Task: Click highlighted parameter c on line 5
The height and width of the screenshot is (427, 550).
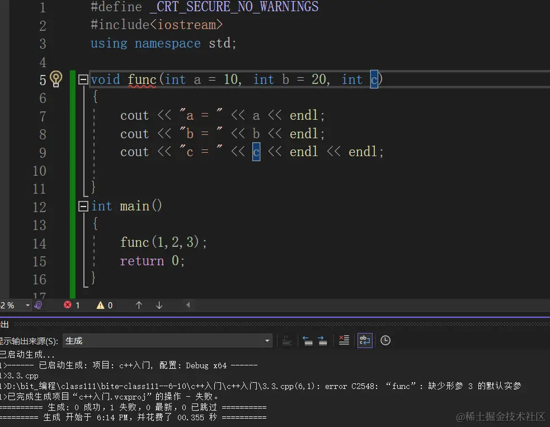Action: click(374, 79)
